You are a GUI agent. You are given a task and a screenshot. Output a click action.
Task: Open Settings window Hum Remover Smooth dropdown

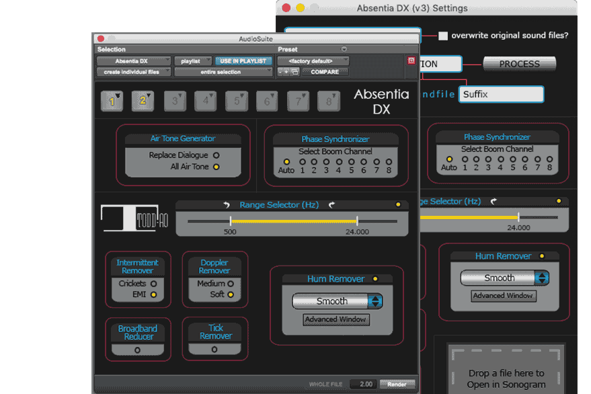click(505, 278)
